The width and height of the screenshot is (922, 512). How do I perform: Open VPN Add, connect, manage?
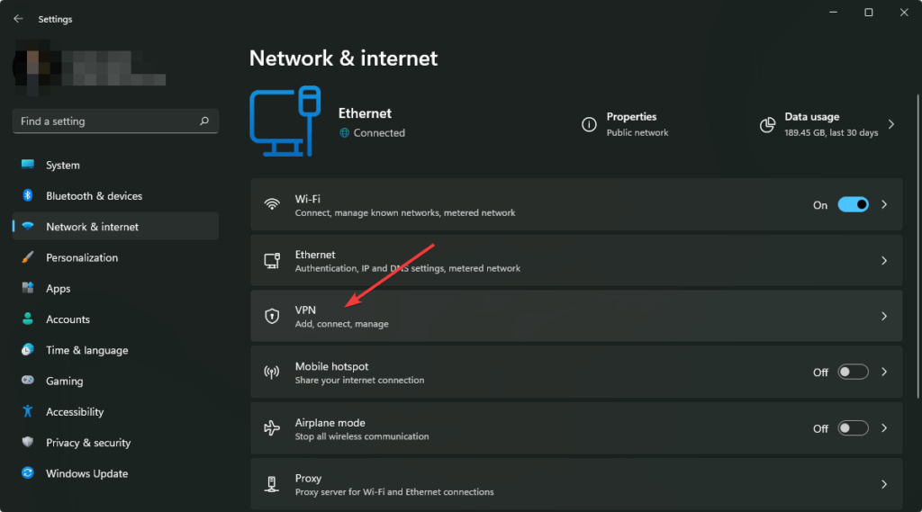pos(576,316)
